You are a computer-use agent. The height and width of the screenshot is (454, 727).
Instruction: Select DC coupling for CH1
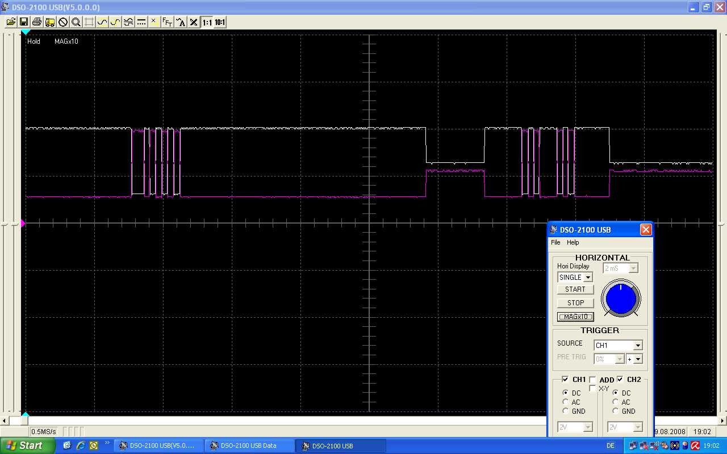coord(566,393)
